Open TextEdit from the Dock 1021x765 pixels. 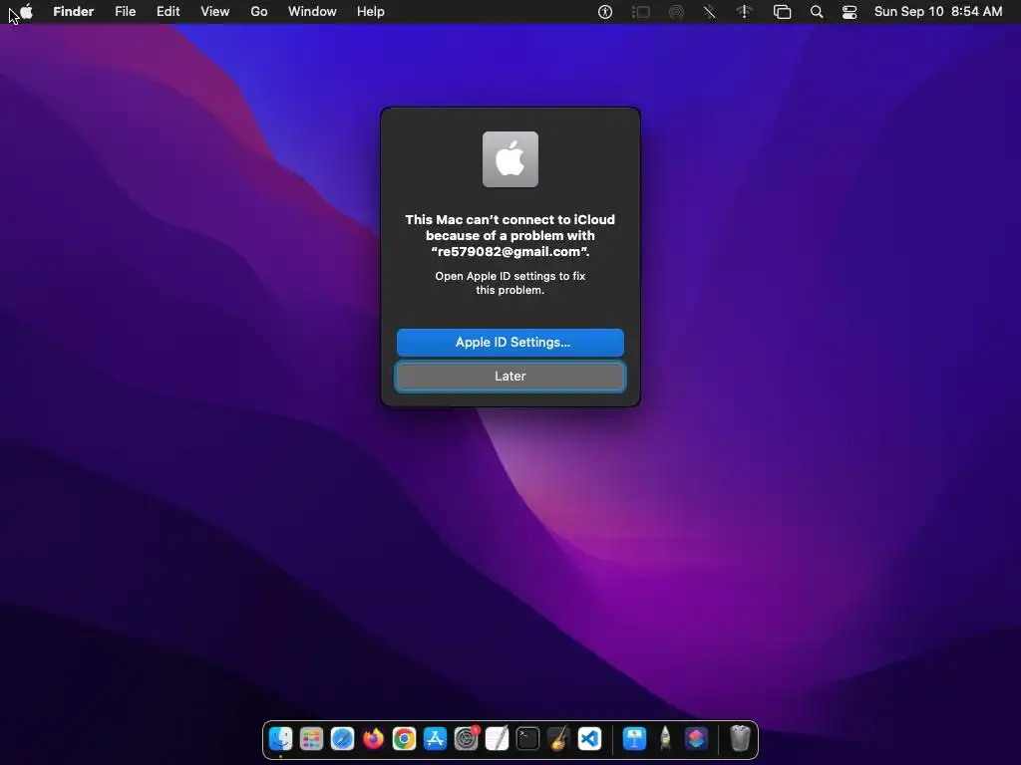pyautogui.click(x=497, y=739)
